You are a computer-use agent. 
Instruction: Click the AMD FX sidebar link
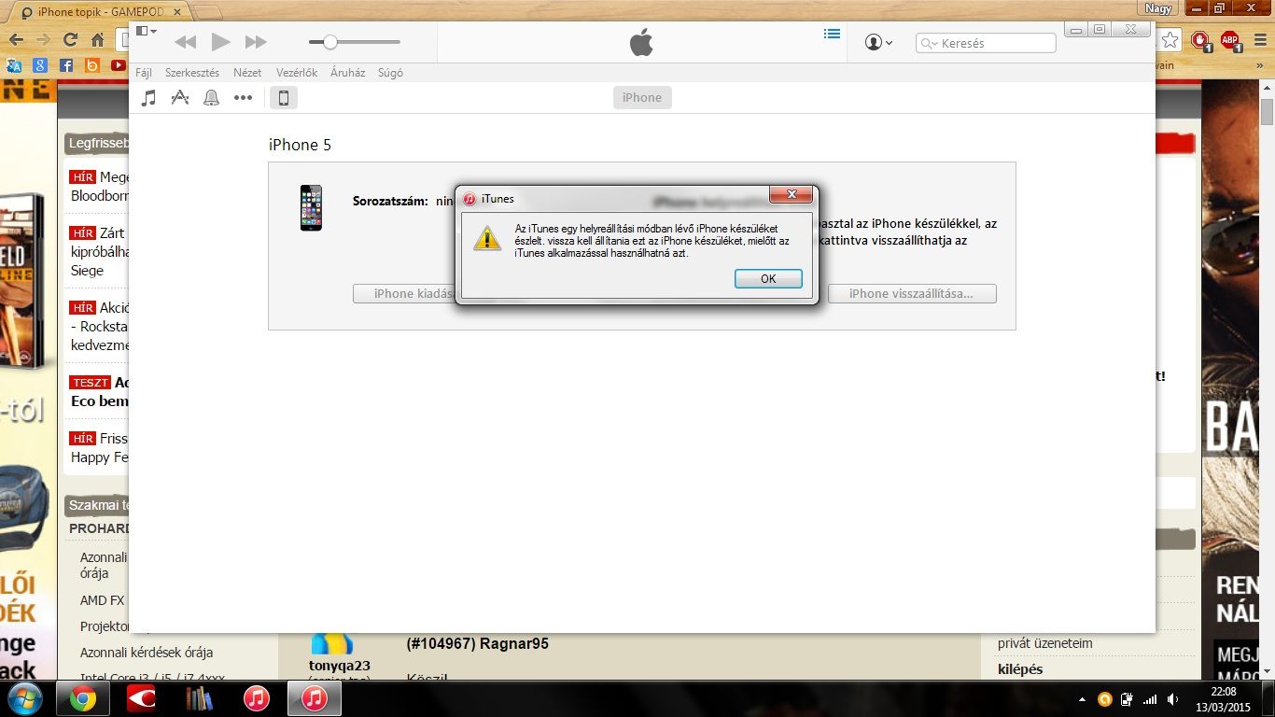tap(102, 600)
